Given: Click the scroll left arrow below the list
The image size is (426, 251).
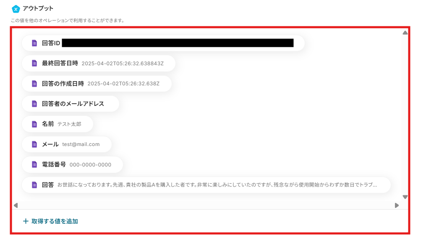Looking at the screenshot, I should click(16, 205).
